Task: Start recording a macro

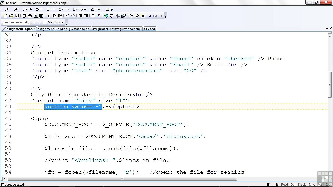Action: coord(150,16)
